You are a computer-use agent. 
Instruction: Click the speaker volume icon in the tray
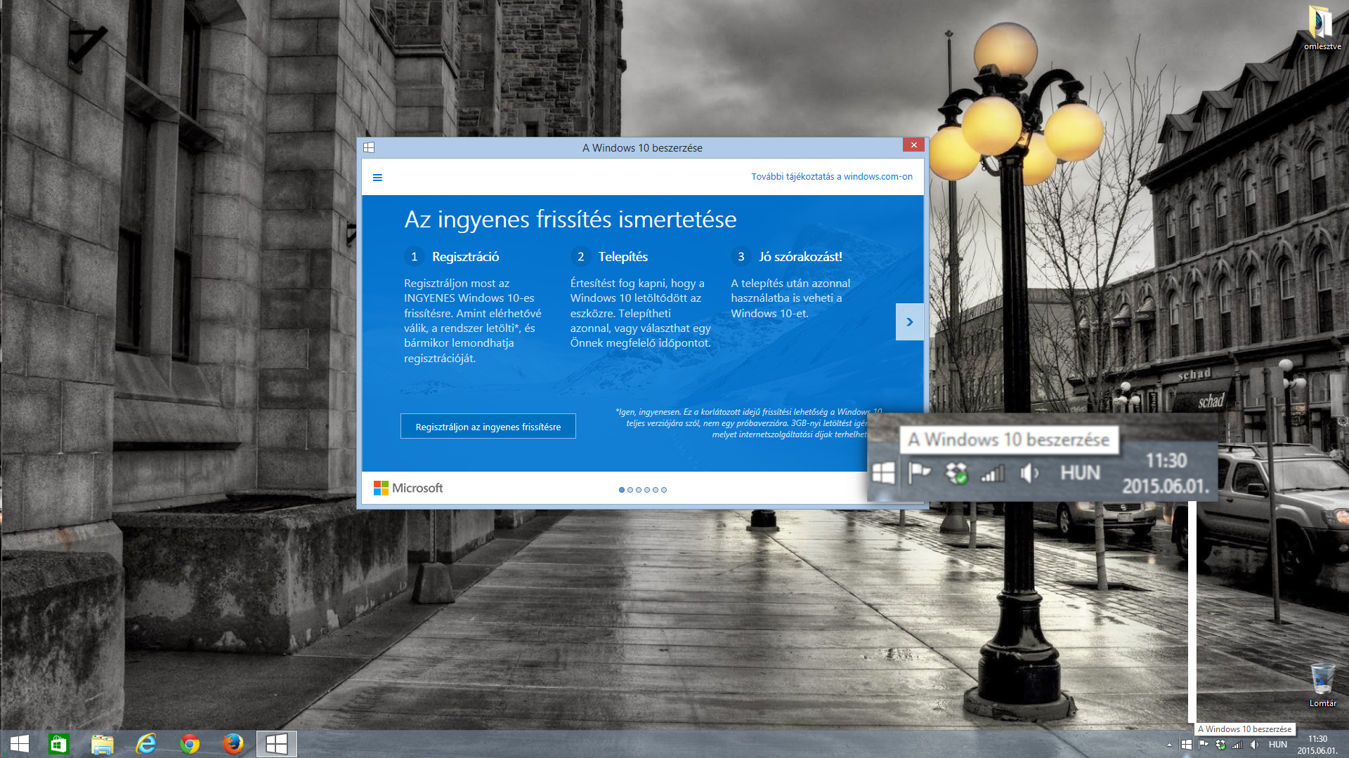click(1255, 745)
